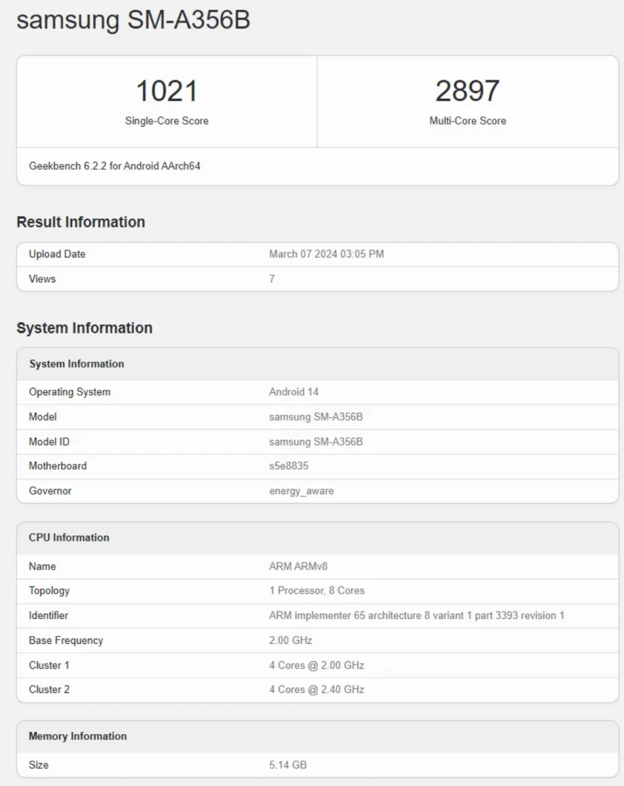Click the Android 14 operating system value
The height and width of the screenshot is (786, 624).
coord(294,392)
